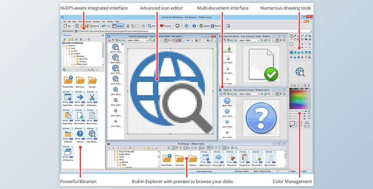Viewport: 373px width, 189px height.
Task: Select Base Icons folder in Librarian tree
Action: [84, 59]
